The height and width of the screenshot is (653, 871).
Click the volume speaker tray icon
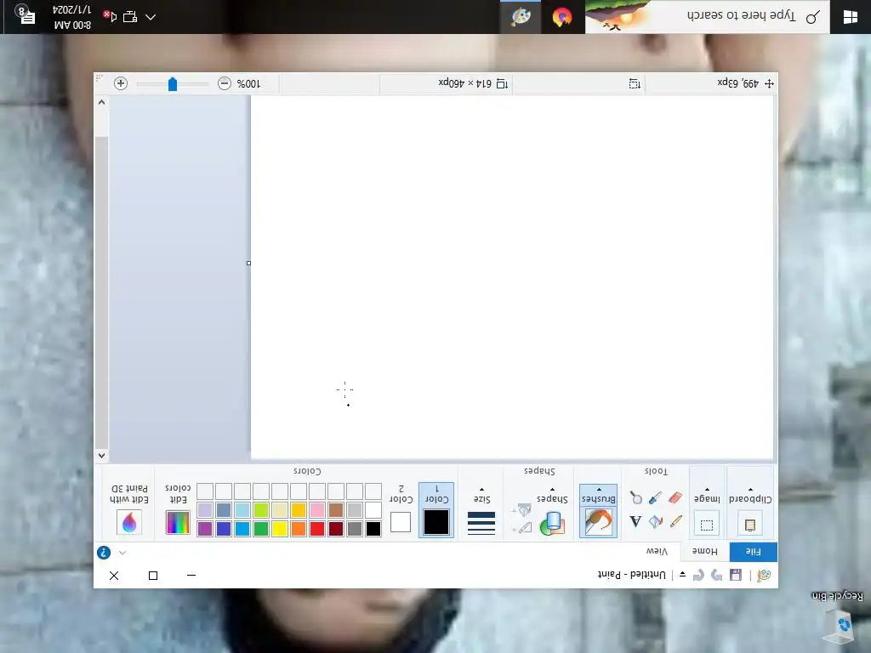coord(110,17)
